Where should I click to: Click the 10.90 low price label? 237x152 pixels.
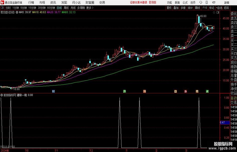click(17, 89)
